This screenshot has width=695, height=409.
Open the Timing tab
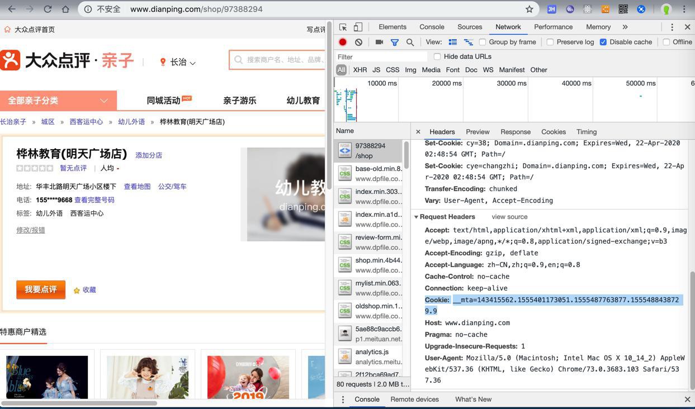[587, 132]
